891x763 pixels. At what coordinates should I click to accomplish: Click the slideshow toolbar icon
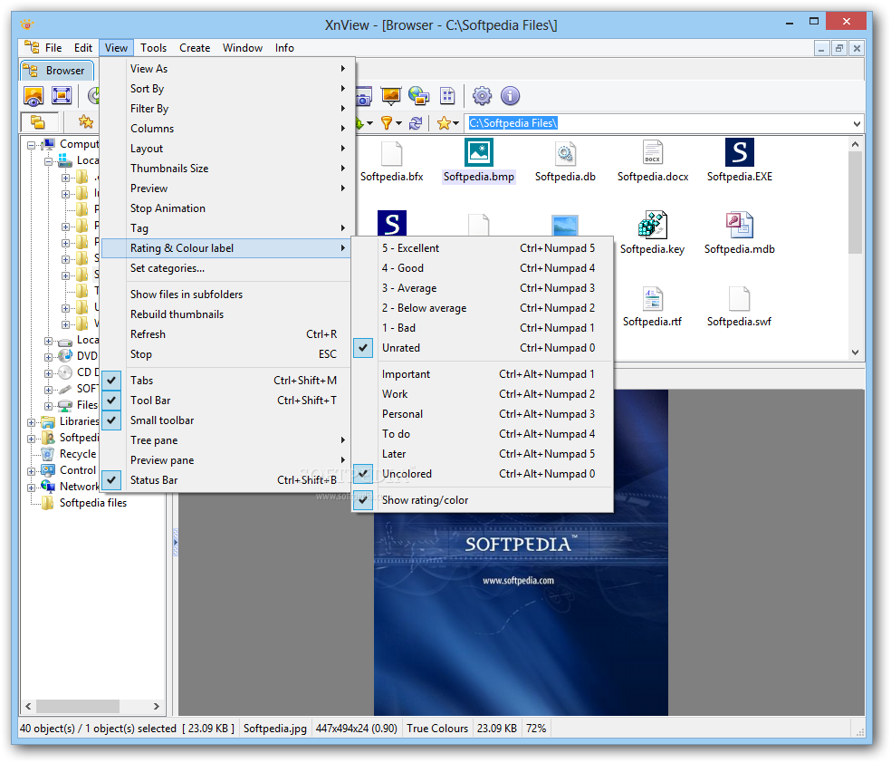[x=391, y=95]
